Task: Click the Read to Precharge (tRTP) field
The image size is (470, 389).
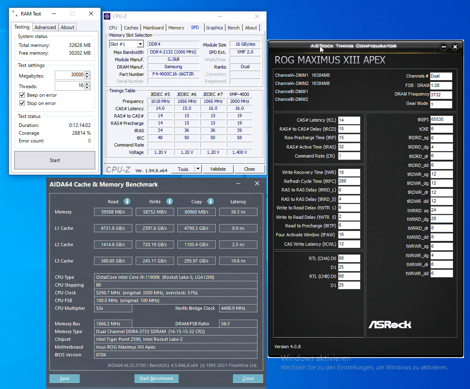Action: [349, 225]
